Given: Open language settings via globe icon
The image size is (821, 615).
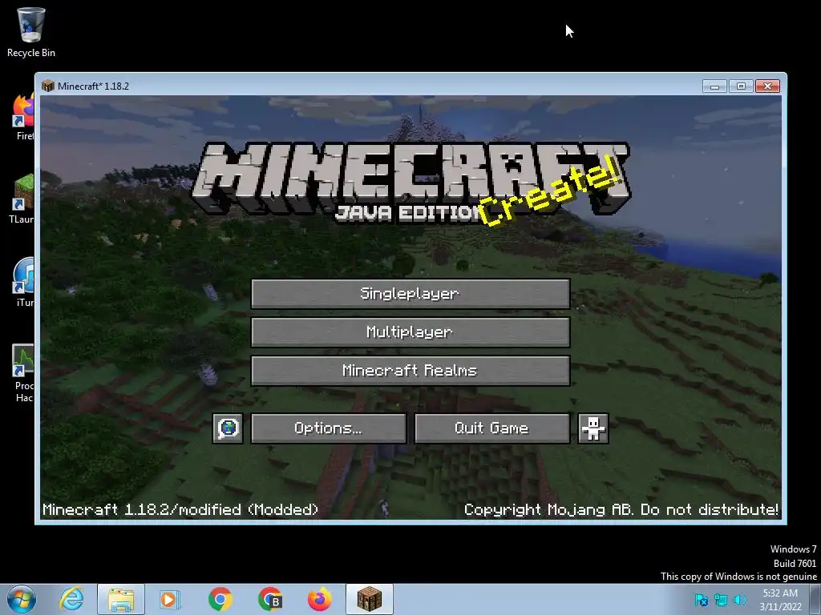Looking at the screenshot, I should point(228,428).
